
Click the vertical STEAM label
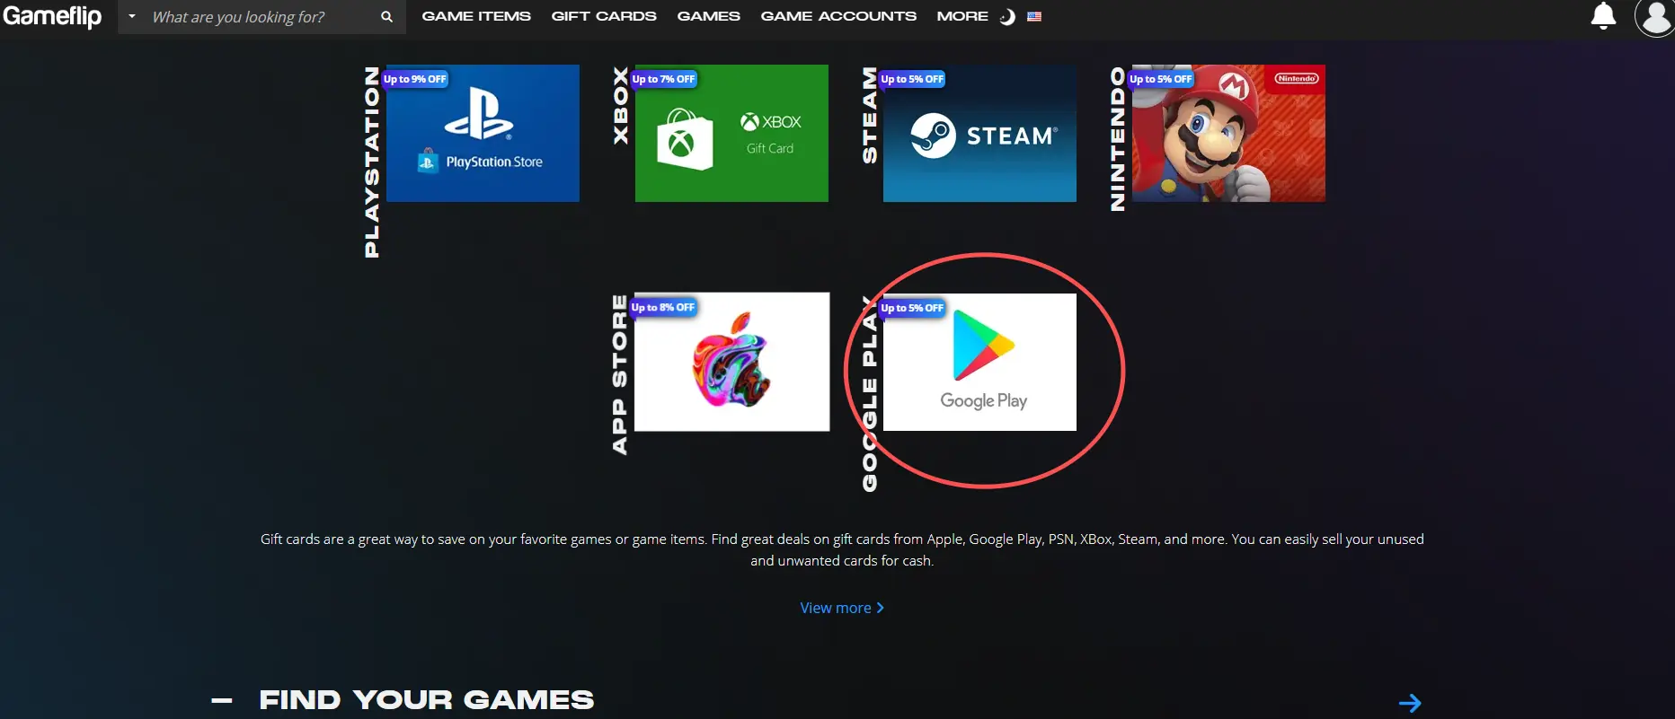click(x=870, y=115)
